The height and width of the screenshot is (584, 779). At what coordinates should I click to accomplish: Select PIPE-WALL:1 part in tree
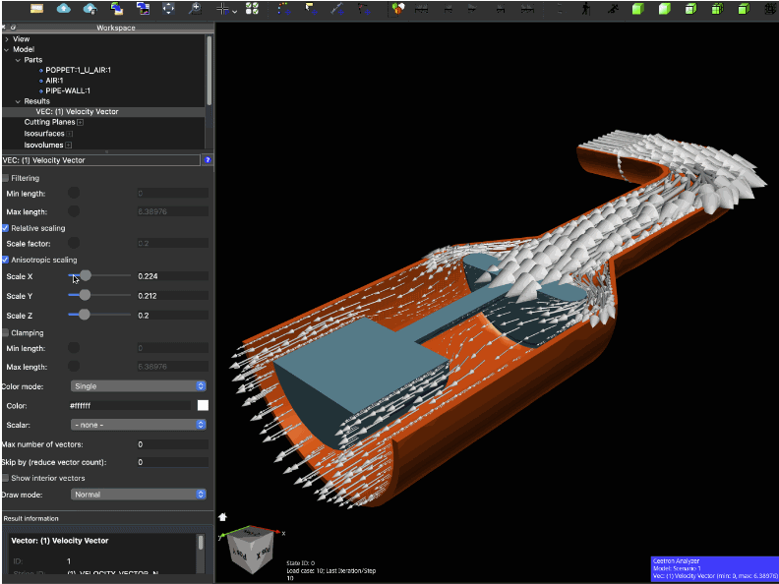point(68,90)
